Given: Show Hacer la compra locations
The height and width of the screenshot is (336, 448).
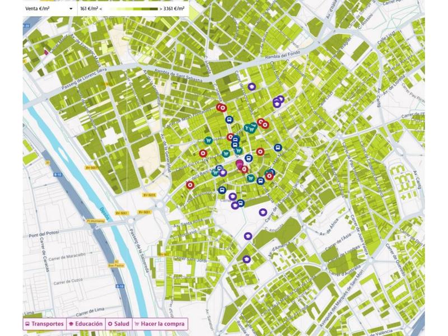Looking at the screenshot, I should coord(160,324).
